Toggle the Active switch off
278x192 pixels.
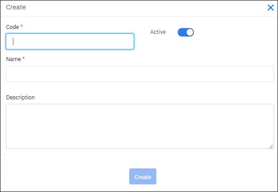[x=186, y=32]
